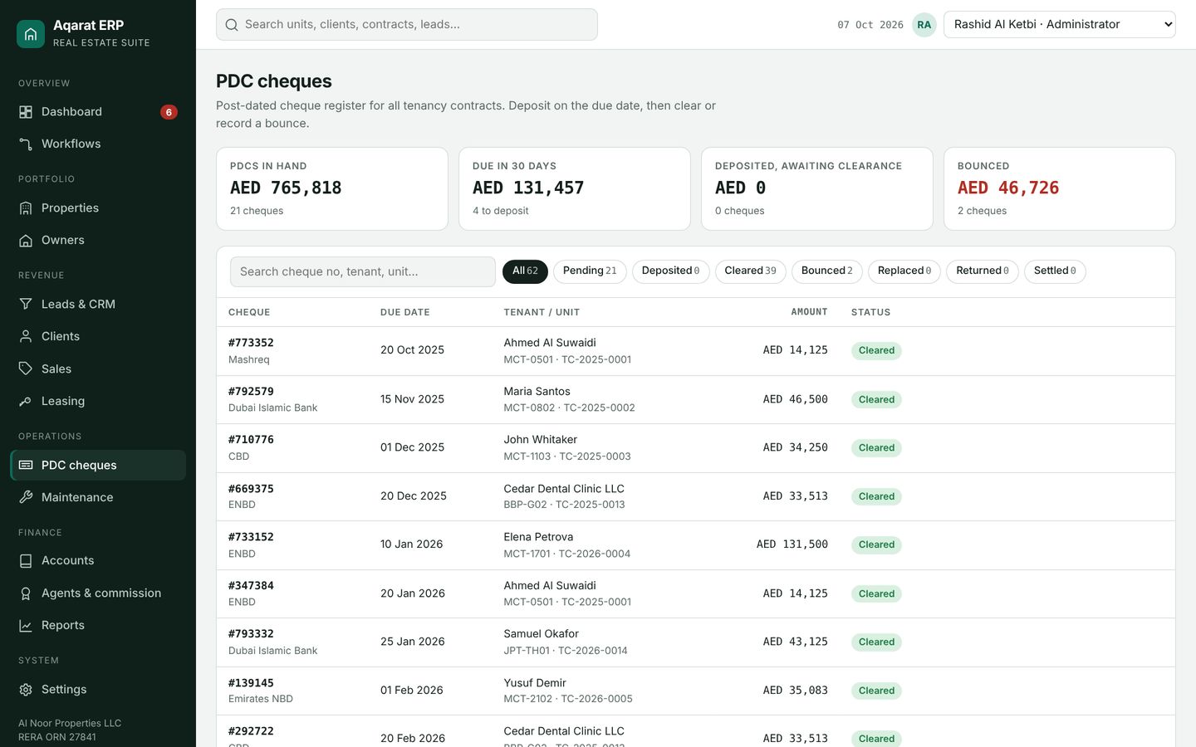Select the Settled filter tab
Viewport: 1196px width, 747px height.
1055,271
